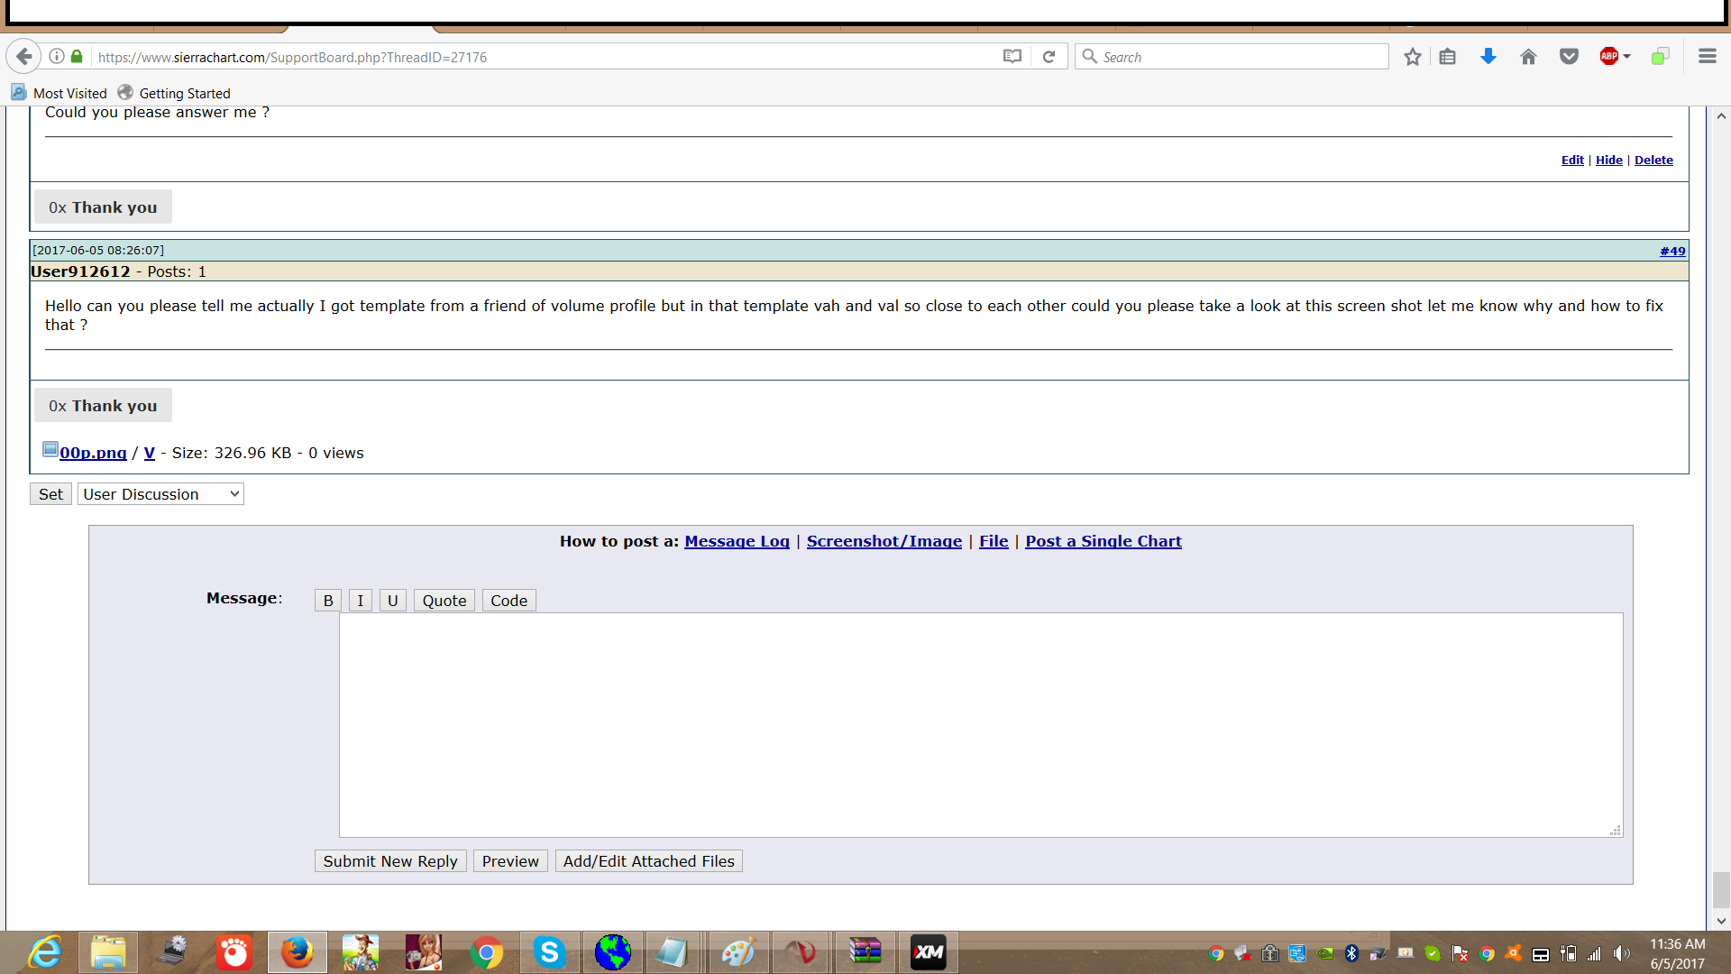Expand the User Discussion dropdown

(x=160, y=494)
